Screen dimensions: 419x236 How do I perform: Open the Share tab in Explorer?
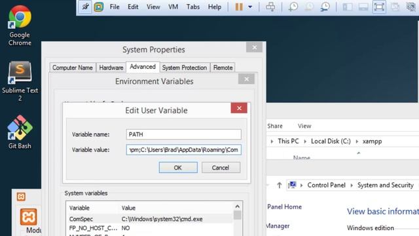click(275, 126)
